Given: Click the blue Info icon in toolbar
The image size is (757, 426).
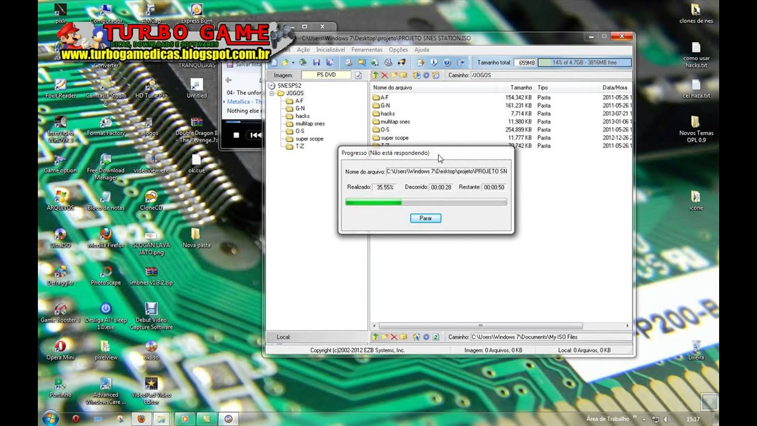Looking at the screenshot, I should coord(434,62).
